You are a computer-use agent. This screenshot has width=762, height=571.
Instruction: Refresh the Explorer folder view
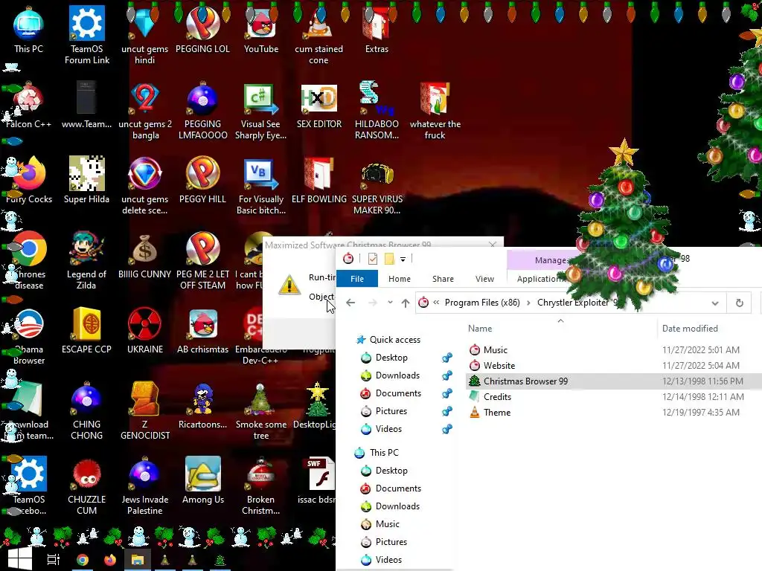pyautogui.click(x=739, y=303)
